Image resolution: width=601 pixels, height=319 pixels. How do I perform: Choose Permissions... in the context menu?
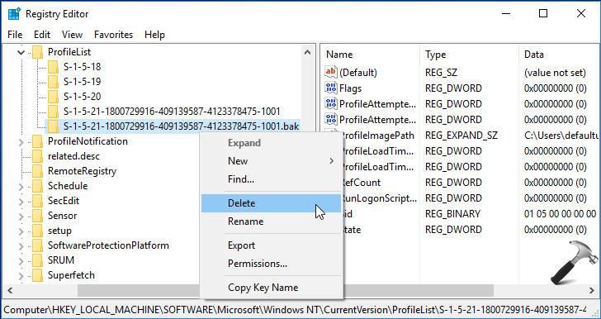click(x=271, y=264)
